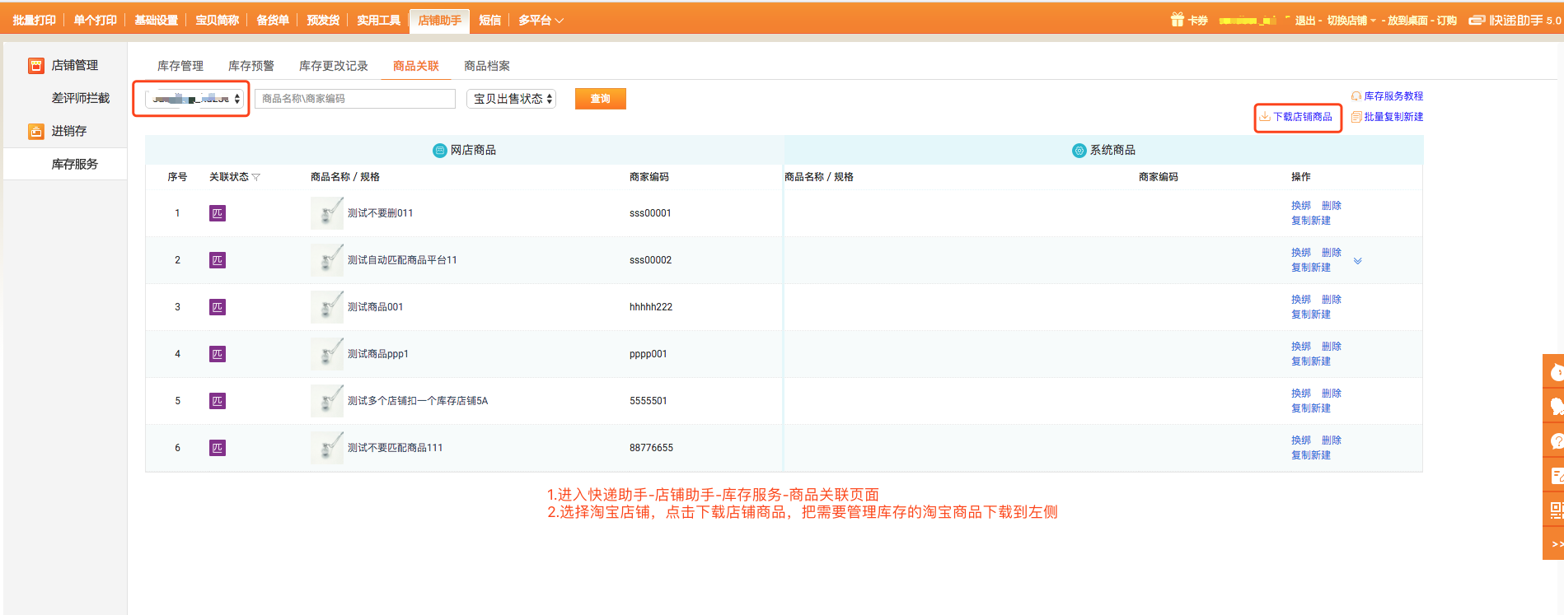The width and height of the screenshot is (1564, 615).
Task: Switch to the 库存预警 tab
Action: 251,66
